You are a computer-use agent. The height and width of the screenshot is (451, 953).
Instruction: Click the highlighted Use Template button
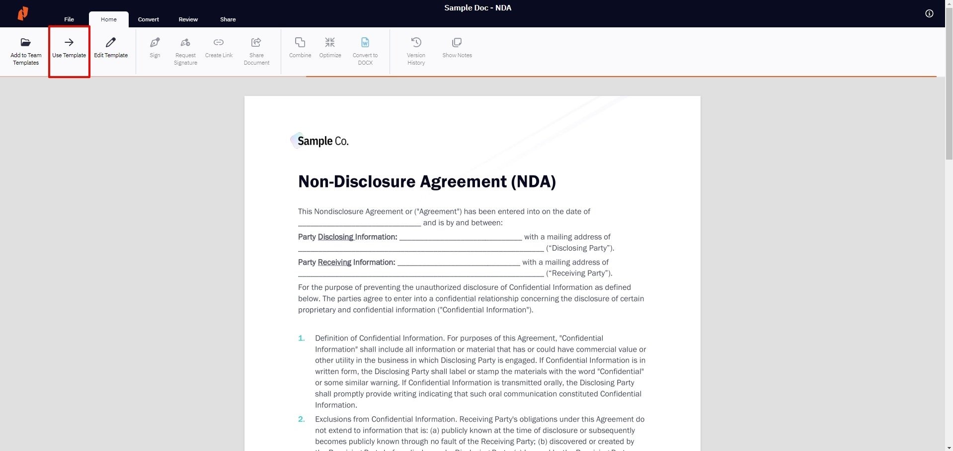[x=69, y=47]
